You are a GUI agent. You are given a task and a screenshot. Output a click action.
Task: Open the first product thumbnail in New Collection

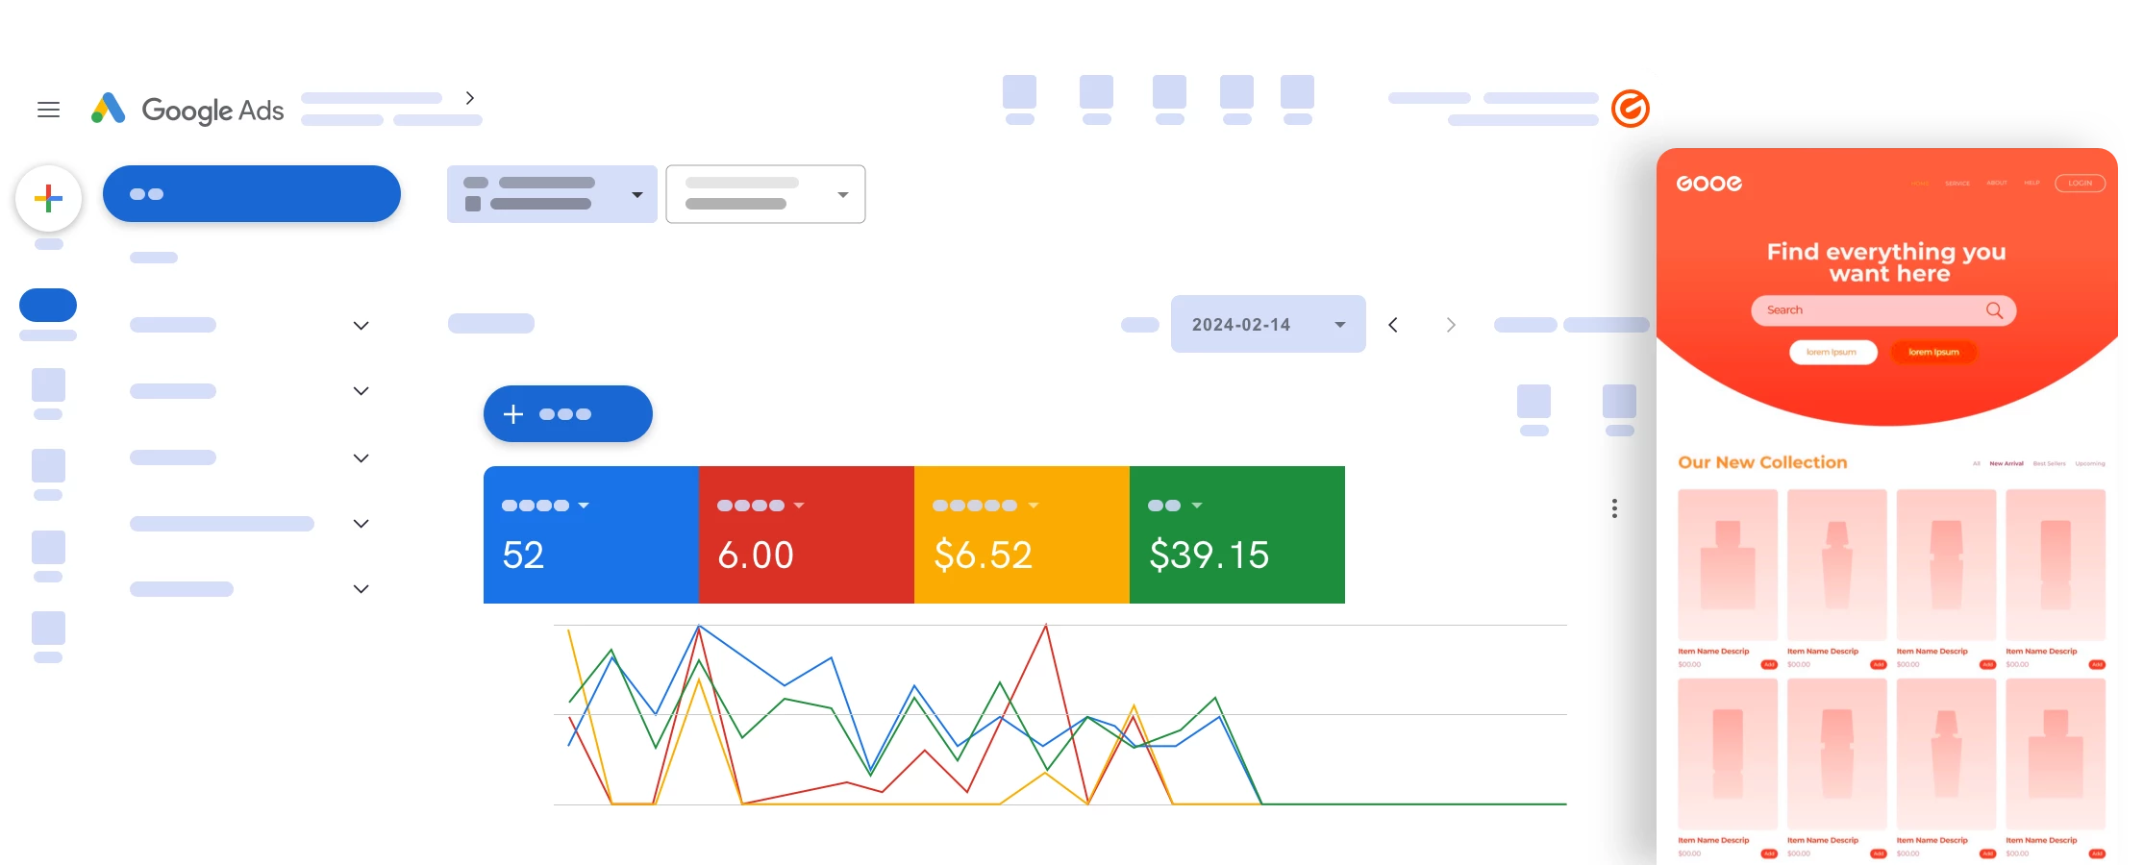coord(1727,564)
